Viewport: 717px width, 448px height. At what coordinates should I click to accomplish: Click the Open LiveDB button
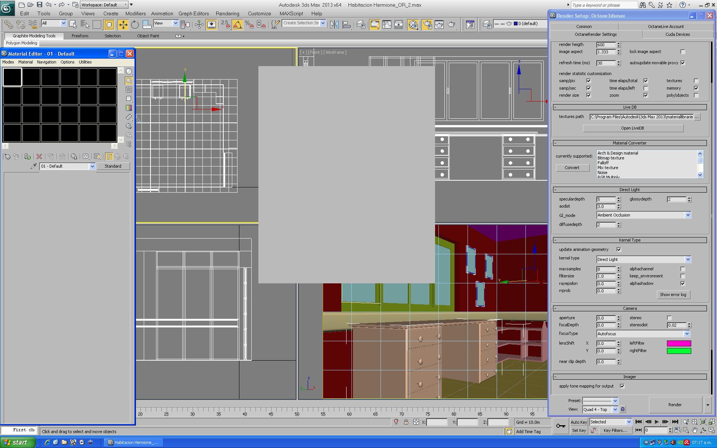633,128
